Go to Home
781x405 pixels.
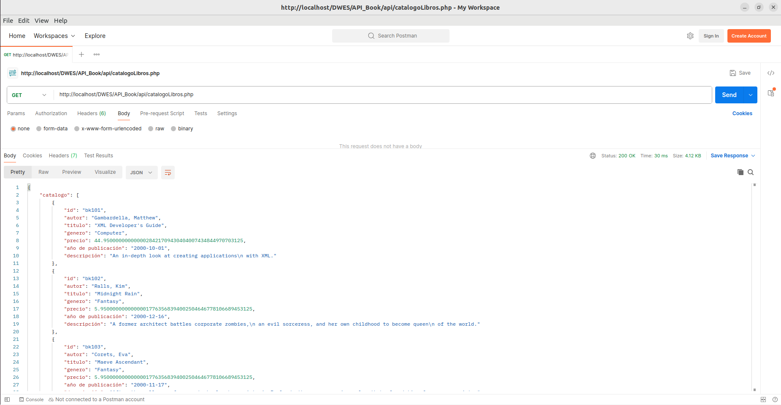tap(17, 36)
